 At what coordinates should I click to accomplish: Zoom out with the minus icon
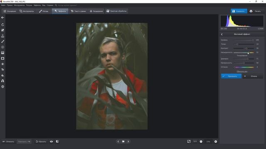201,142
